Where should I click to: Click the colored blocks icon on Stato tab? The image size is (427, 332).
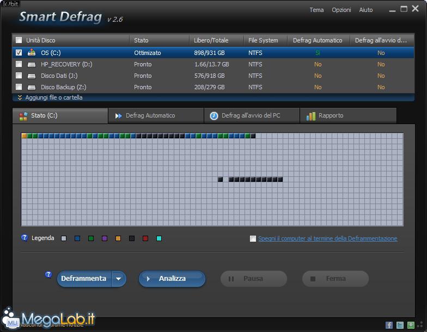pos(23,116)
